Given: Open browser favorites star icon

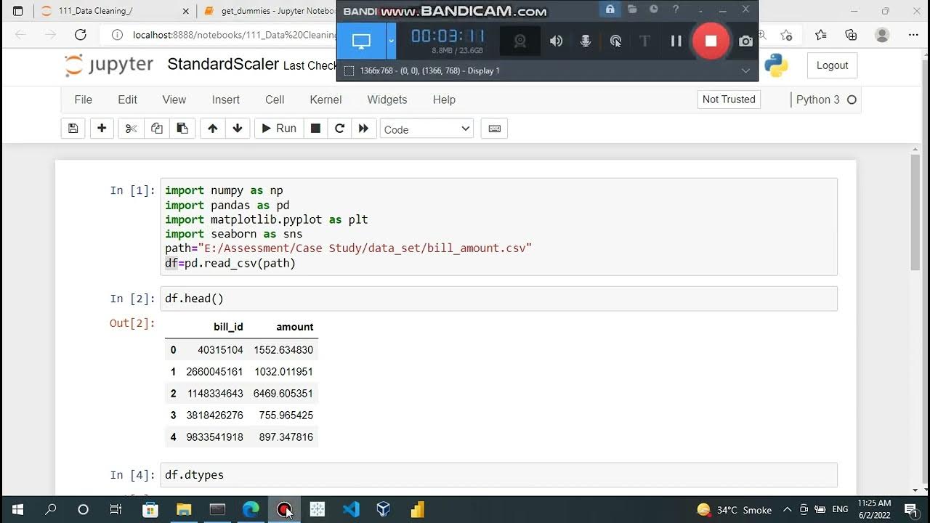Looking at the screenshot, I should coord(820,35).
